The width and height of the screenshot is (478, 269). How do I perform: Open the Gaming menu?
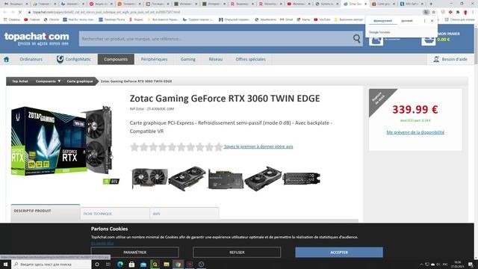click(x=188, y=59)
